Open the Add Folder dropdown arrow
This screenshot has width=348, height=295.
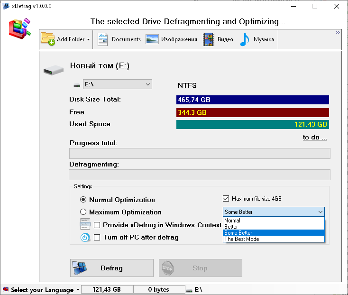88,39
